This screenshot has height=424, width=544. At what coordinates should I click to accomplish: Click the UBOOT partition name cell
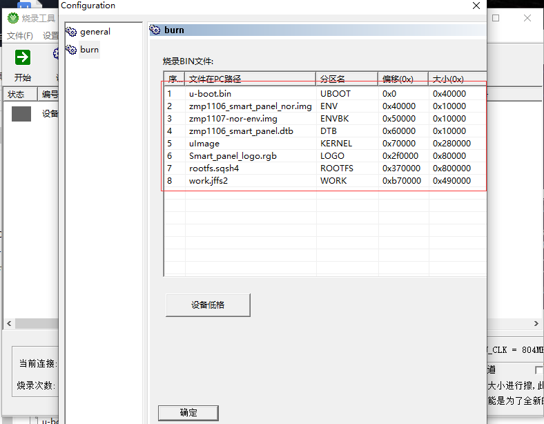pos(335,94)
